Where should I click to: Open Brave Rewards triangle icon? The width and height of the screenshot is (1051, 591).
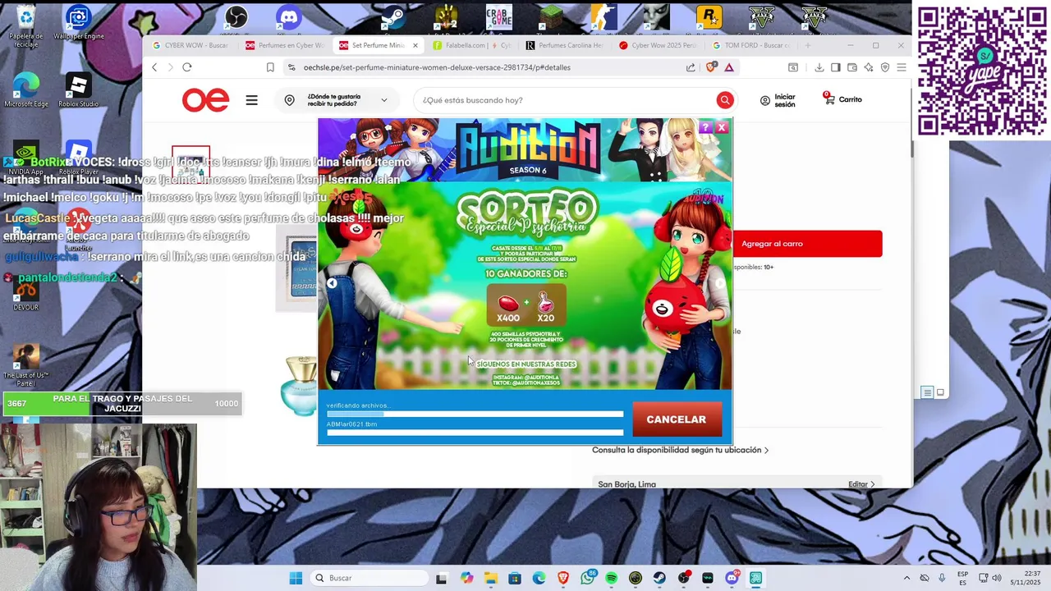click(729, 67)
